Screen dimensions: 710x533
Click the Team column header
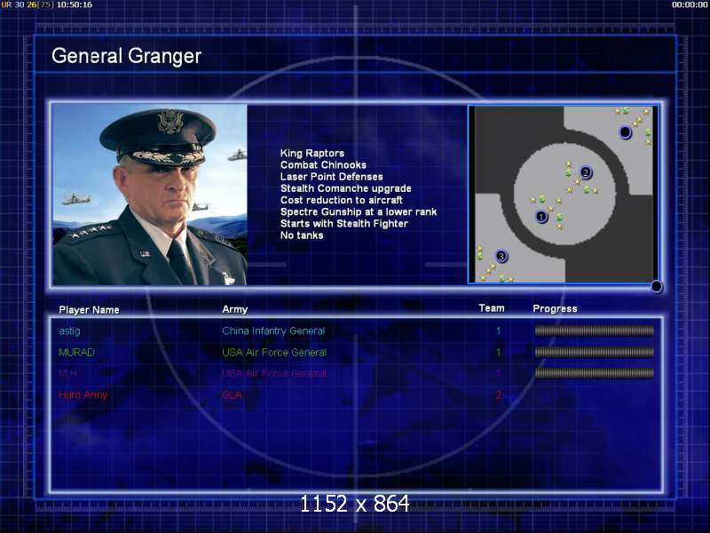[492, 308]
